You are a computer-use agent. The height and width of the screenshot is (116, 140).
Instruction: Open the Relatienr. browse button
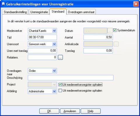pos(60,57)
